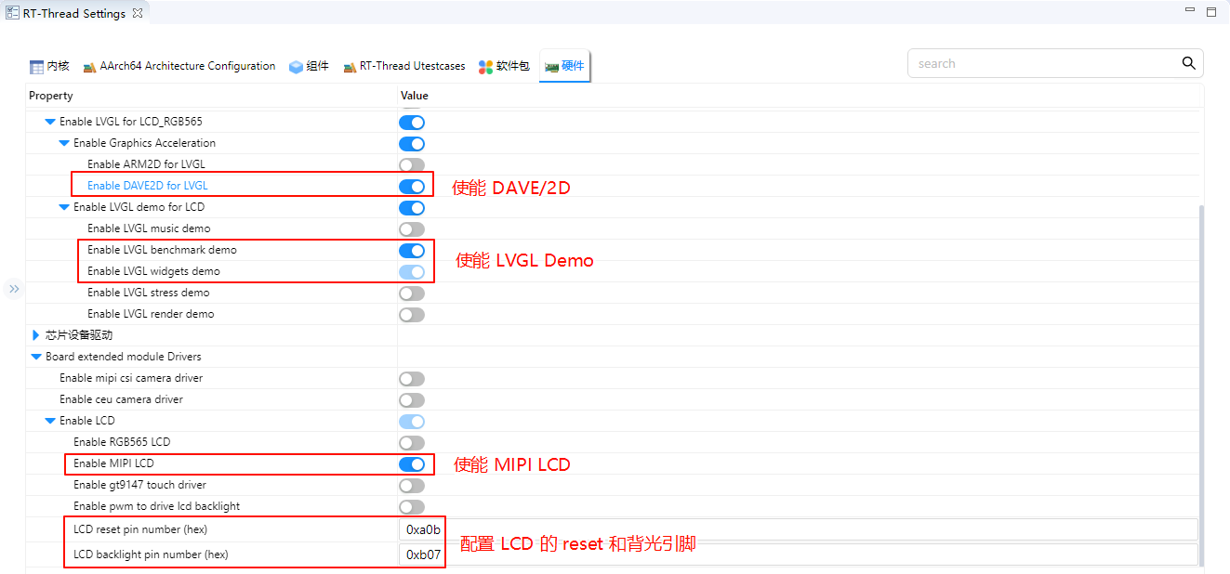Viewport: 1230px width, 574px height.
Task: Click the 内核 tab icon
Action: tap(37, 67)
